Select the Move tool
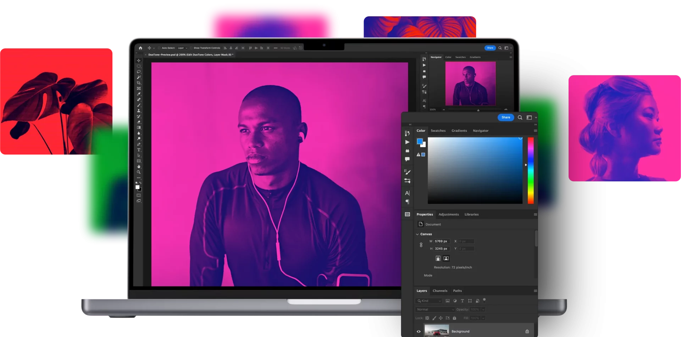681x337 pixels. click(x=139, y=61)
